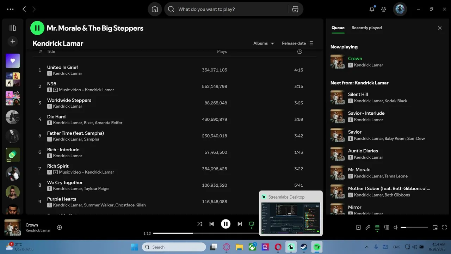
Task: Toggle the Queue icon in player bar
Action: pos(377,228)
